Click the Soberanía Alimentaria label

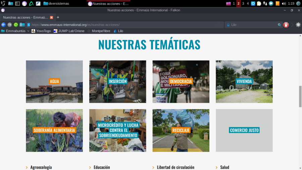pyautogui.click(x=54, y=130)
